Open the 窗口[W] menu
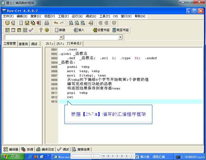Image resolution: width=206 pixels, height=160 pixels. pos(126,16)
